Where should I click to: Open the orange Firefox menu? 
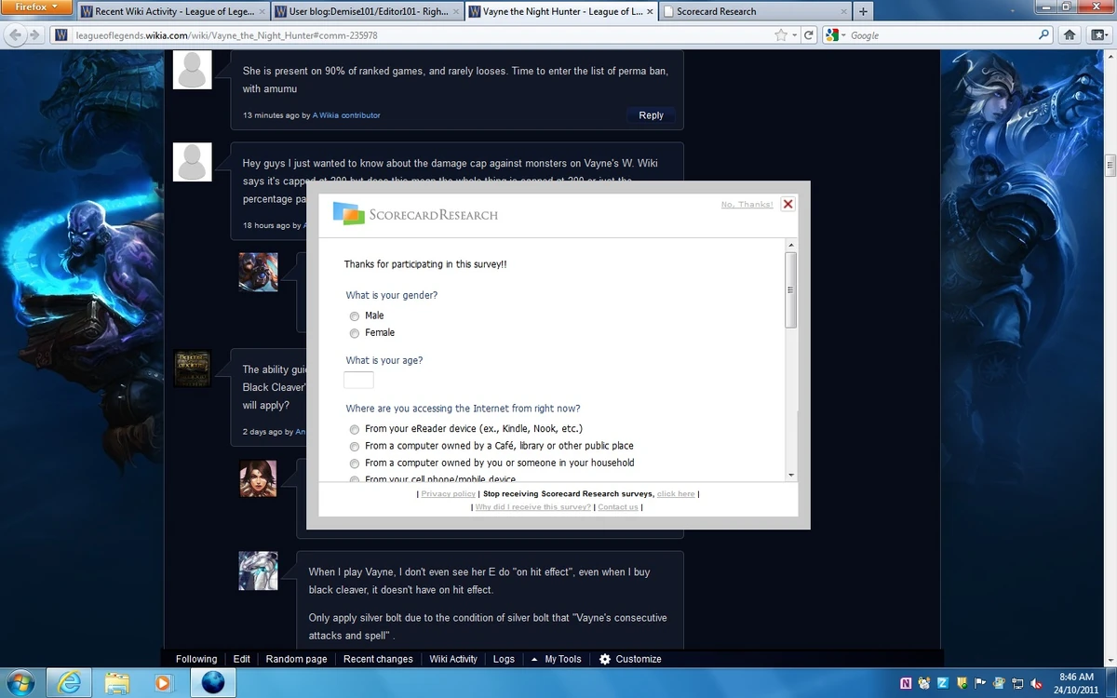pos(35,7)
